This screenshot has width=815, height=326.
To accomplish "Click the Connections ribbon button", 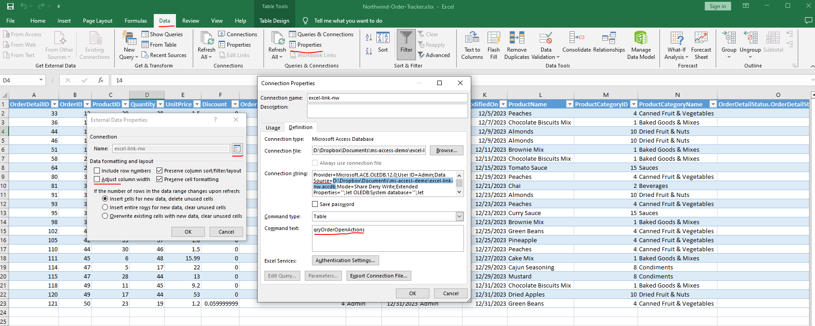I will (x=237, y=34).
